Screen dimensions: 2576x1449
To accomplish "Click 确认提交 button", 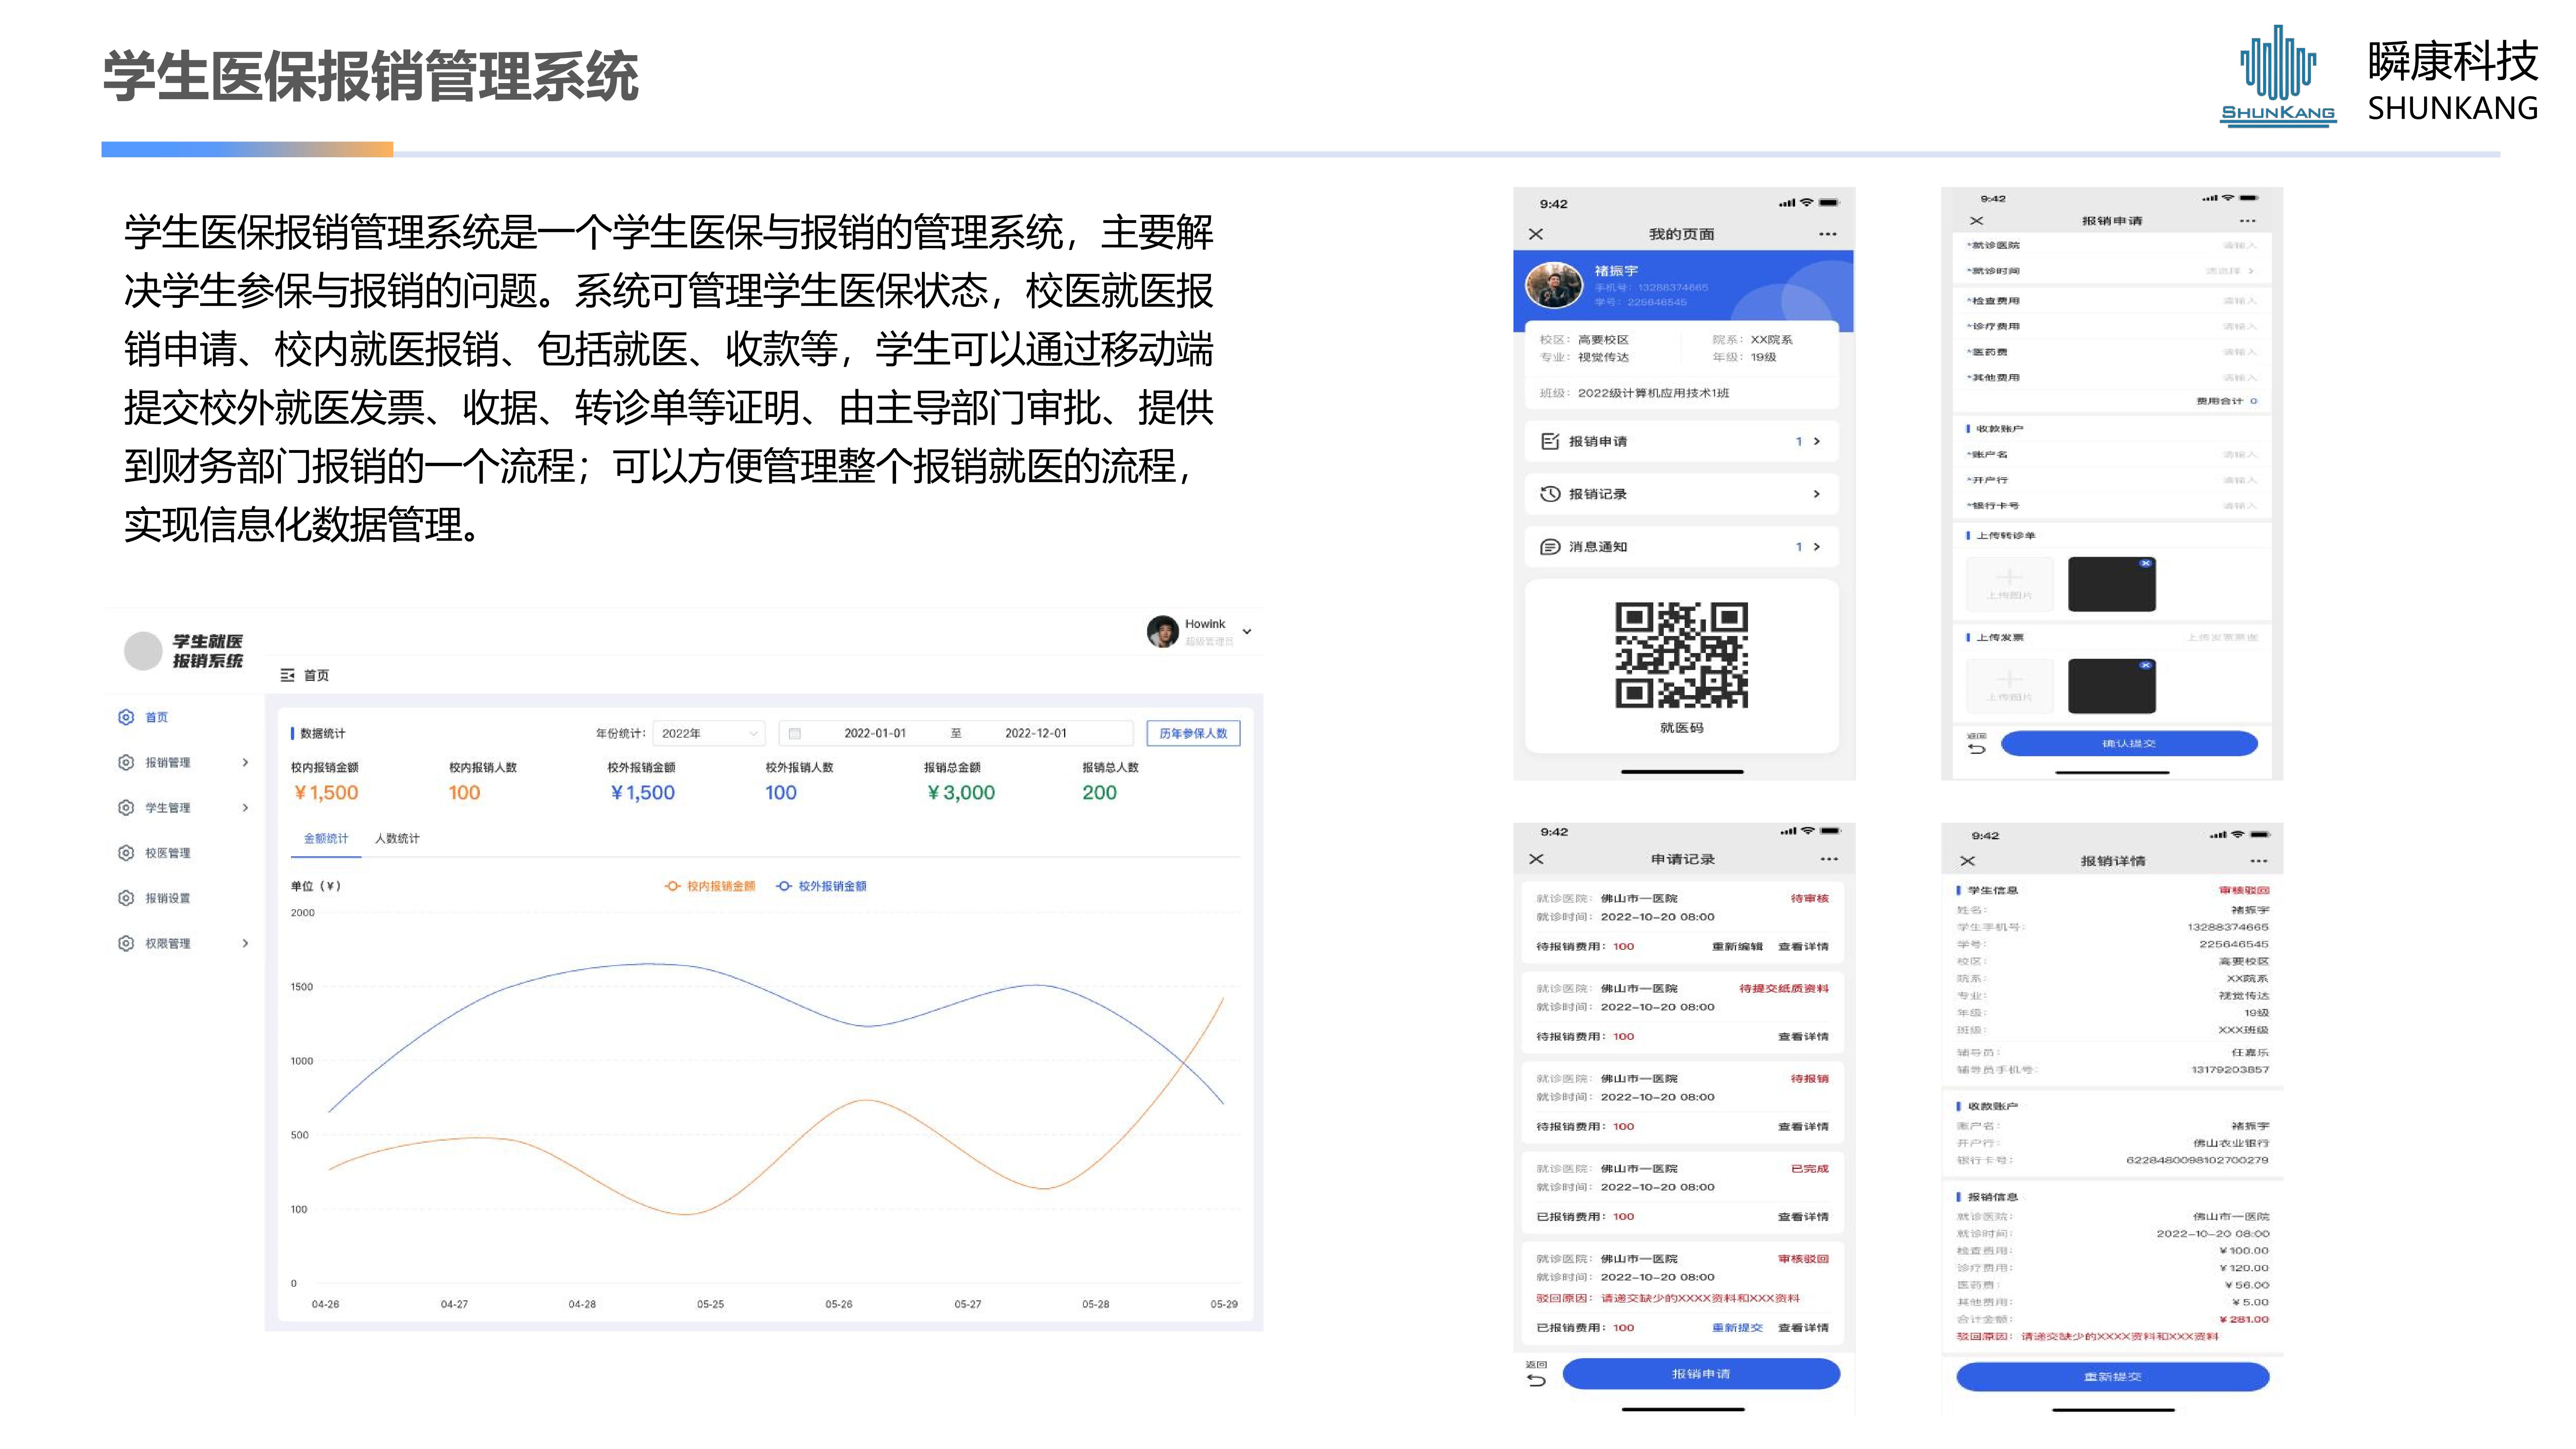I will pyautogui.click(x=2129, y=743).
